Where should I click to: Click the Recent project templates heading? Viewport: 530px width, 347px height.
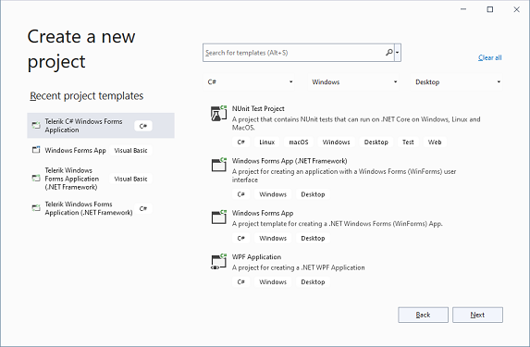[x=87, y=96]
